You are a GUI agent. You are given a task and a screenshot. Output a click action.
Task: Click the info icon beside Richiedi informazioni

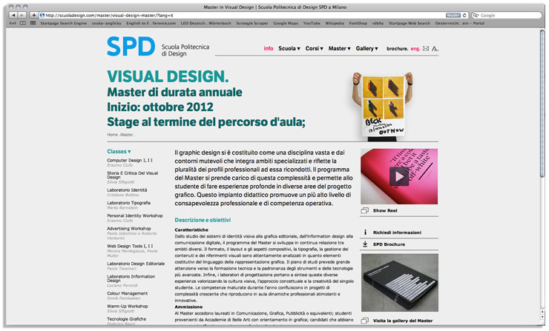point(365,232)
